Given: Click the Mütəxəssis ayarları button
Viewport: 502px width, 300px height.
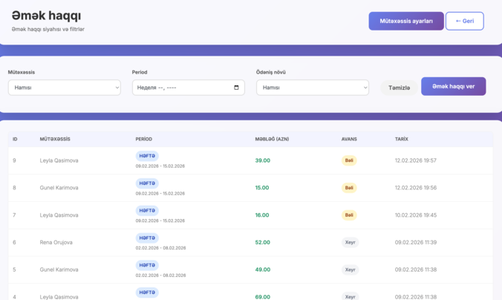Looking at the screenshot, I should [405, 21].
